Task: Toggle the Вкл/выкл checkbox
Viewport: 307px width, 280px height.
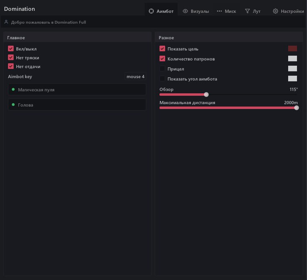Action: coord(11,48)
